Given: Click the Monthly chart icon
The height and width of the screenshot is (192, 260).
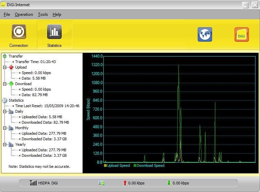Looking at the screenshot, I should coord(11,128).
